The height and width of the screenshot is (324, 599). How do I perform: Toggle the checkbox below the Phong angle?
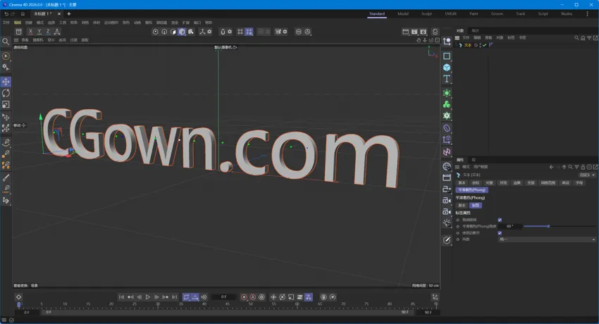coord(500,233)
